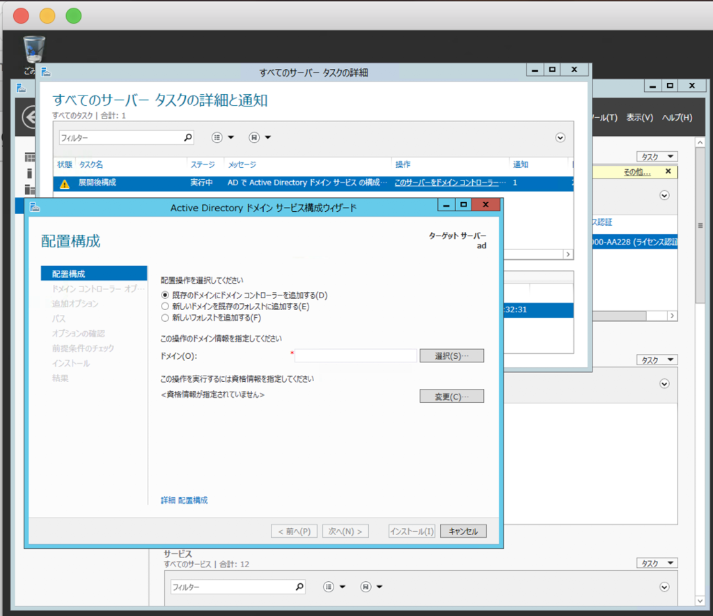Open save query icon in services toolbar
Viewport: 713px width, 616px height.
pyautogui.click(x=366, y=587)
